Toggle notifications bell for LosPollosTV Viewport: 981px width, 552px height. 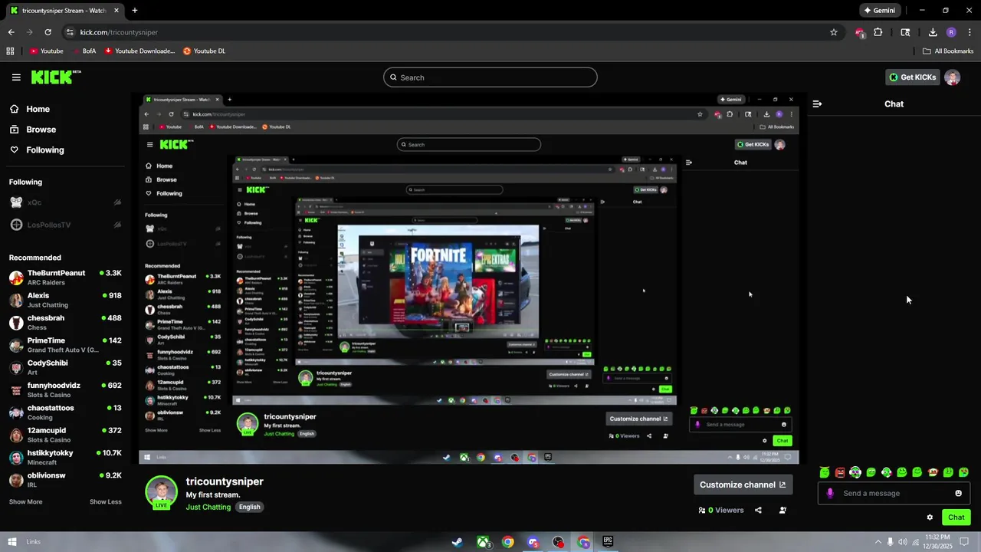(117, 225)
